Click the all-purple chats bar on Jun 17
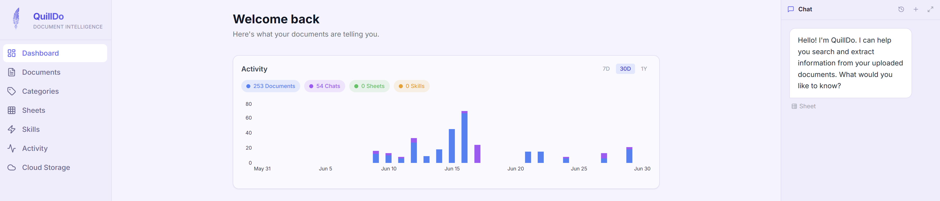 pyautogui.click(x=477, y=154)
